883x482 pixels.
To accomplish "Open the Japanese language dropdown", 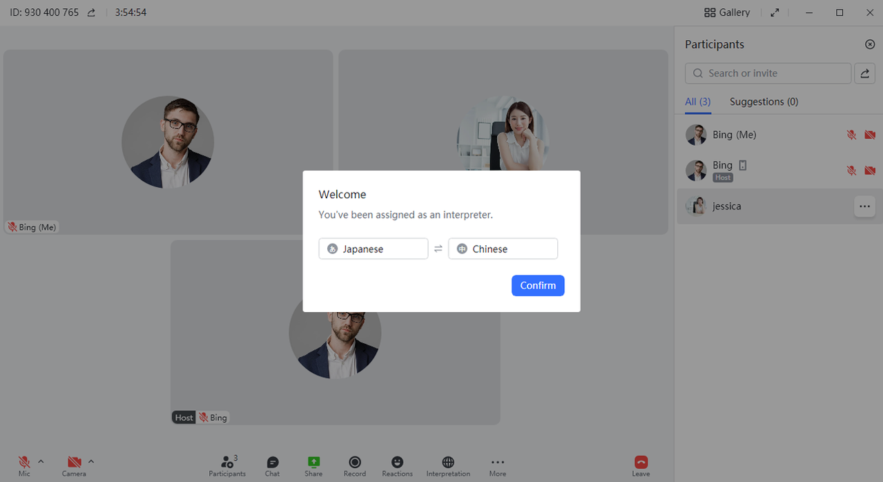I will [373, 249].
